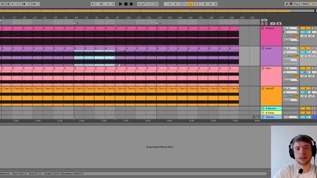
Task: Toggle Capture MIDI icon
Action: (x=152, y=4)
